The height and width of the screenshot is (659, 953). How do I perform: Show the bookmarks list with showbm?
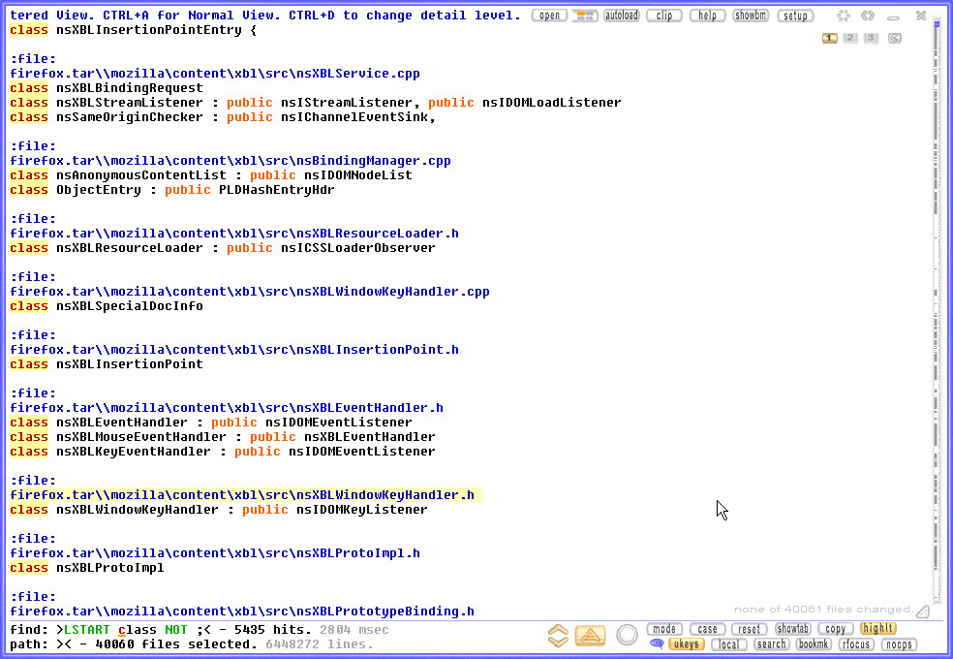751,16
